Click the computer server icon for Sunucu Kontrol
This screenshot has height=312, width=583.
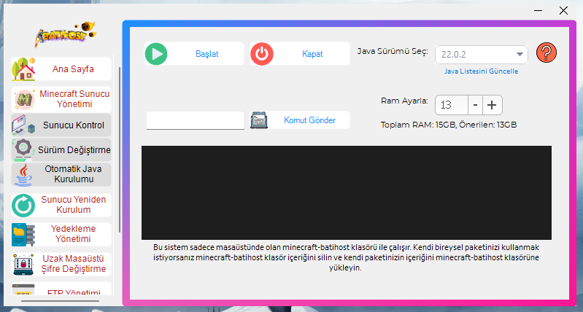[23, 125]
